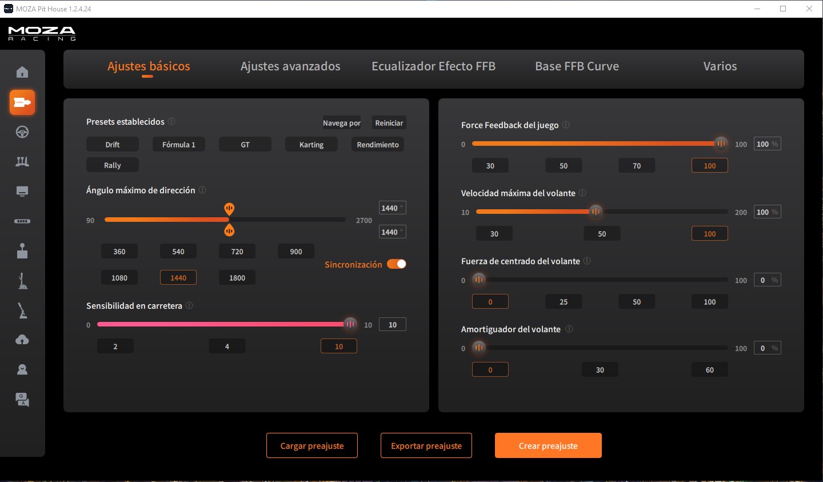The width and height of the screenshot is (823, 482).
Task: Click the Velocidad máxima del volante slider handle
Action: point(596,212)
